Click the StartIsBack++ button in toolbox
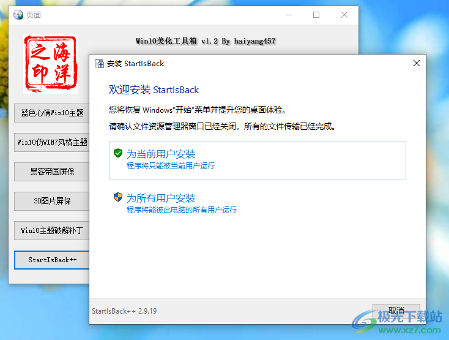Screen dimensions: 449x340 [52, 260]
